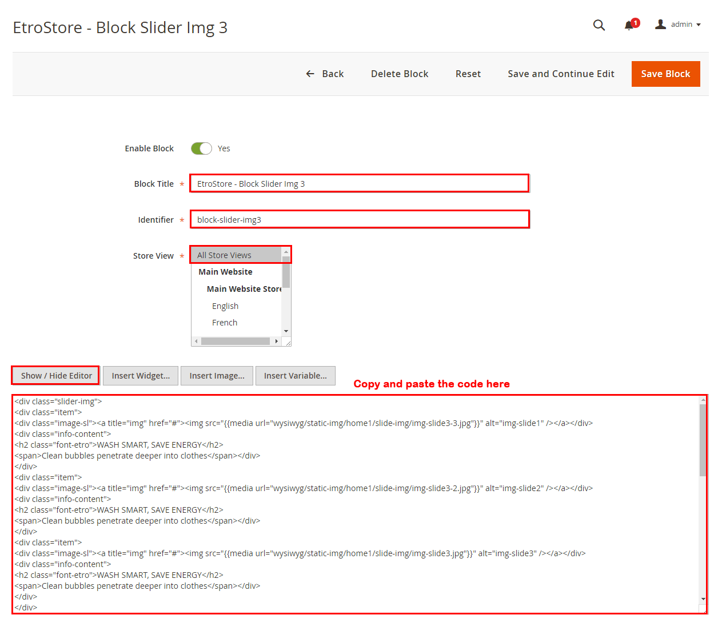Viewport: 726px width, 639px height.
Task: Toggle the Enable Block switch
Action: [201, 148]
